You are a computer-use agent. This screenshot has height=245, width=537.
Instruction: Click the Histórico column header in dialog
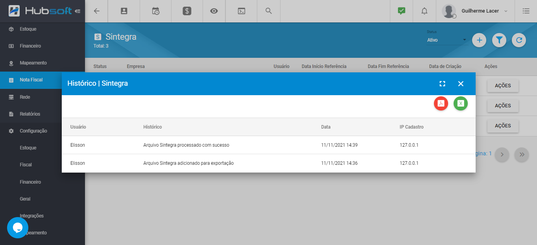pyautogui.click(x=153, y=127)
